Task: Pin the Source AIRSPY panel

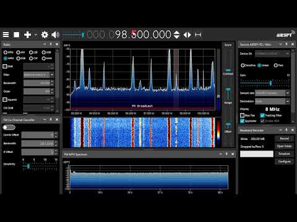Action: click(286, 44)
